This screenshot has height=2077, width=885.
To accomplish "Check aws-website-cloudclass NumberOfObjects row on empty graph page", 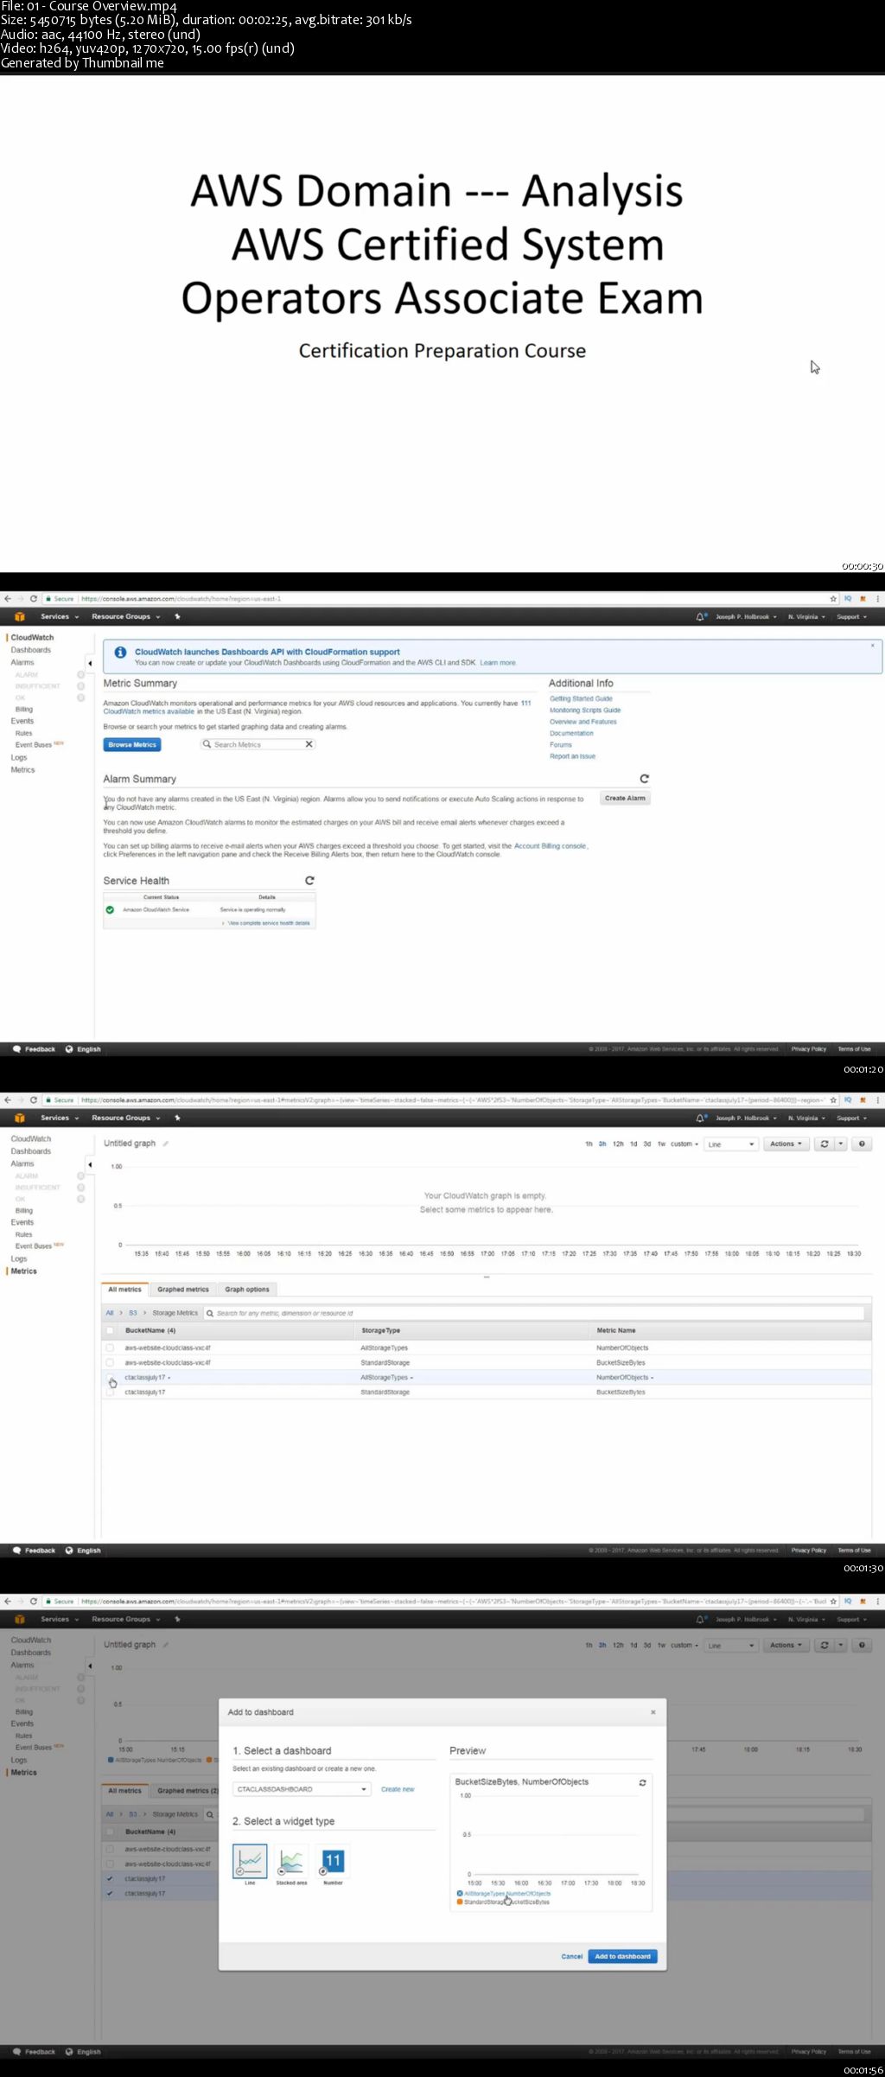I will 110,1348.
